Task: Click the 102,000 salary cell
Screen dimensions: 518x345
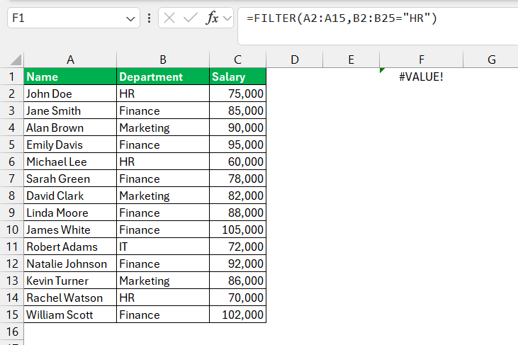Action: 237,315
